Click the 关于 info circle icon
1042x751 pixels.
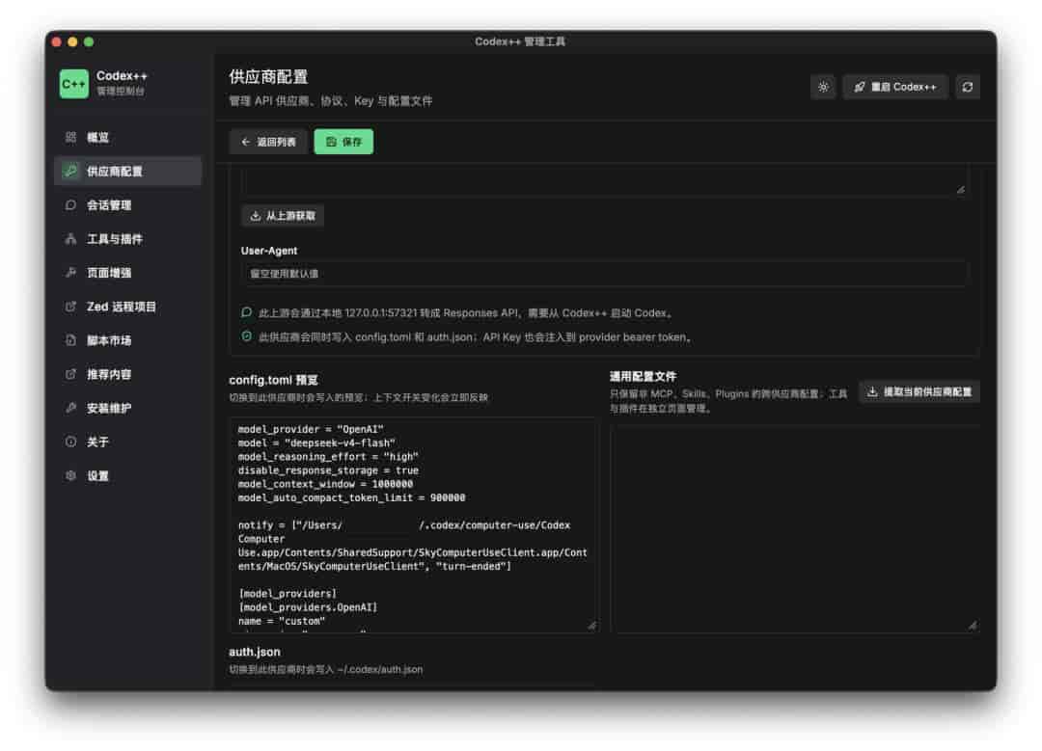pyautogui.click(x=71, y=443)
